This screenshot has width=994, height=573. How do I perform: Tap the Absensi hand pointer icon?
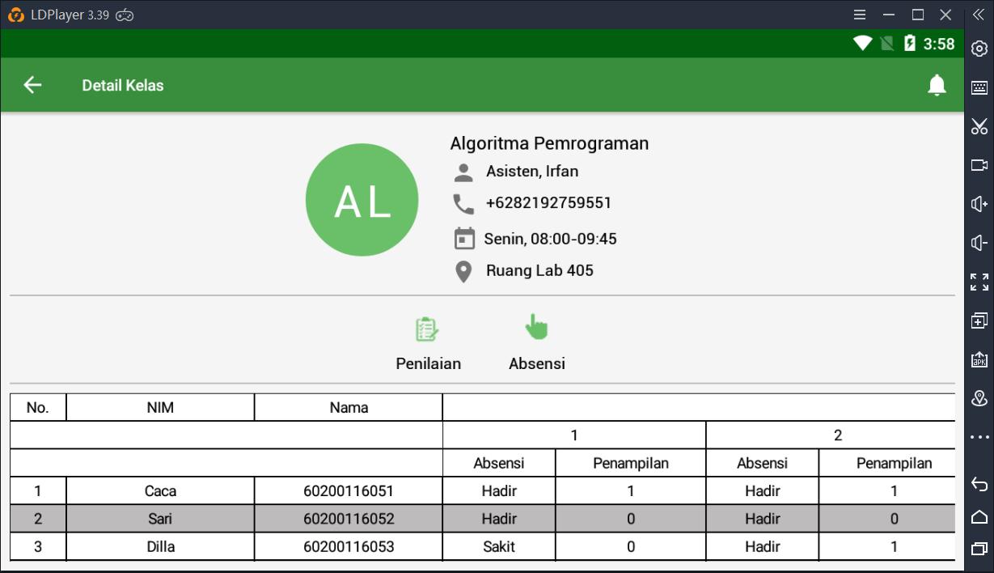(536, 327)
